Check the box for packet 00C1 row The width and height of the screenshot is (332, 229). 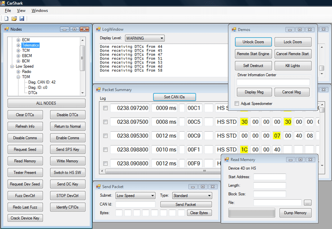click(x=105, y=108)
